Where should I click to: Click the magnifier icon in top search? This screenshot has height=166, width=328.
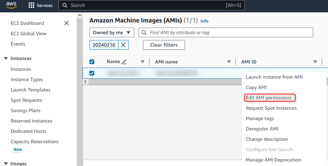65,5
